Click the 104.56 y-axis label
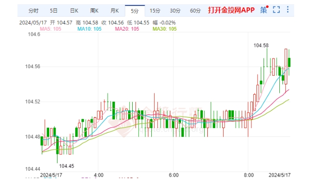This screenshot has width=309, height=186. pos(32,66)
